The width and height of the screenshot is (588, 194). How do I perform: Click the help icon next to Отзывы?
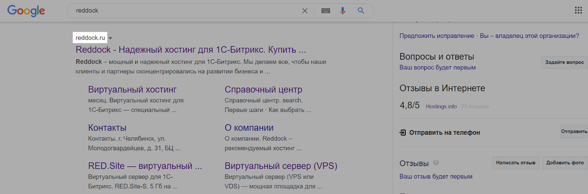point(436,163)
